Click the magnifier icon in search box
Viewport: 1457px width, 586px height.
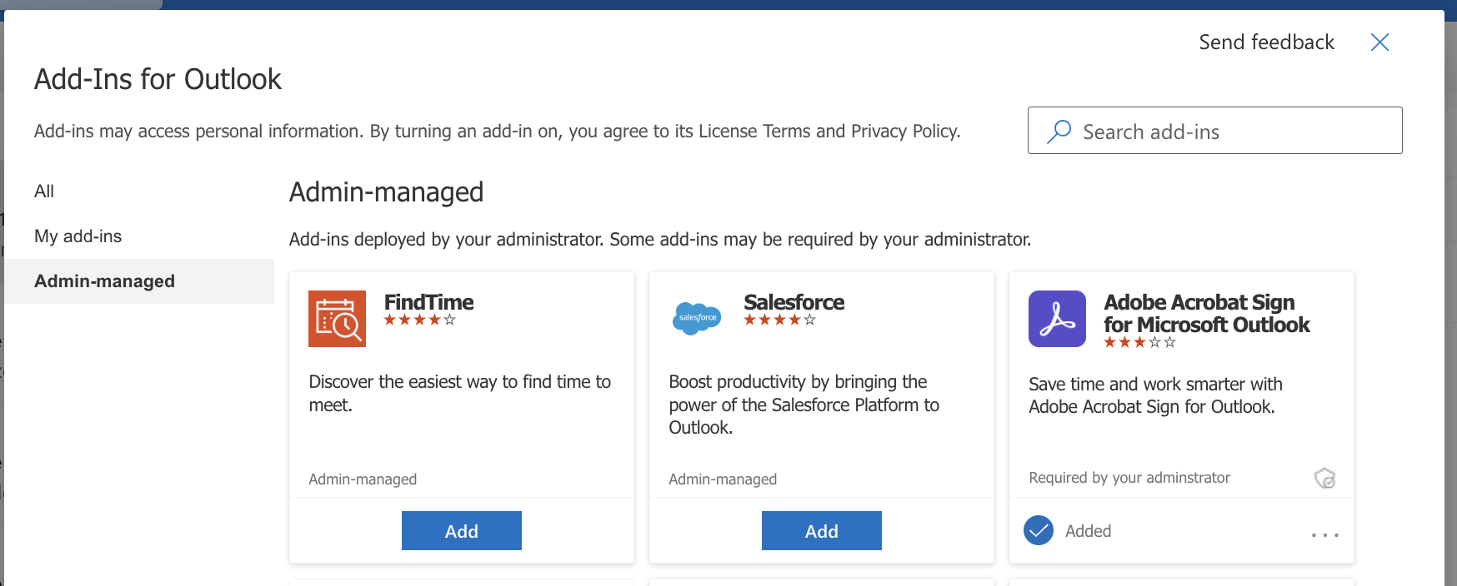pyautogui.click(x=1059, y=132)
